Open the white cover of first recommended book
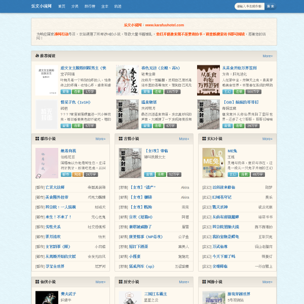The width and height of the screenshot is (304, 304). [x=47, y=80]
